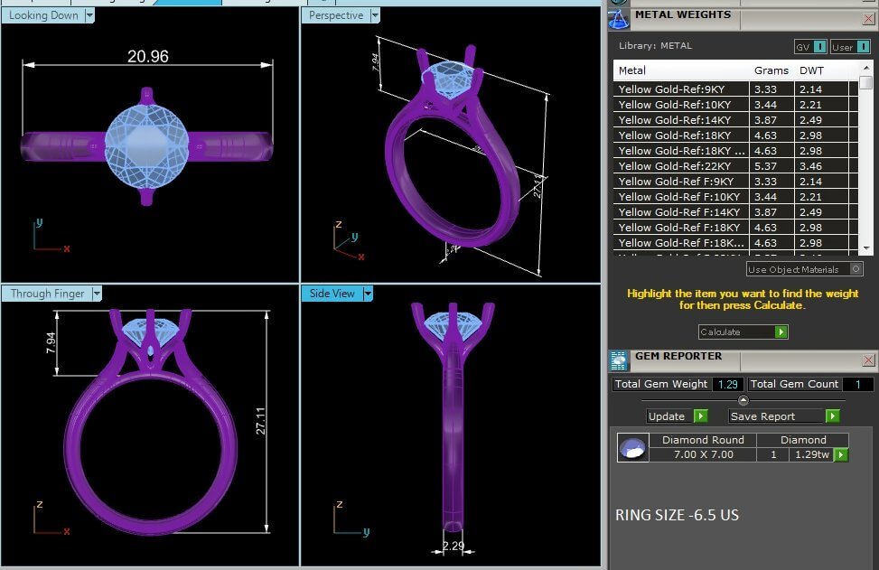Select Yellow Gold-Ref:14KY metal row

tap(682, 120)
